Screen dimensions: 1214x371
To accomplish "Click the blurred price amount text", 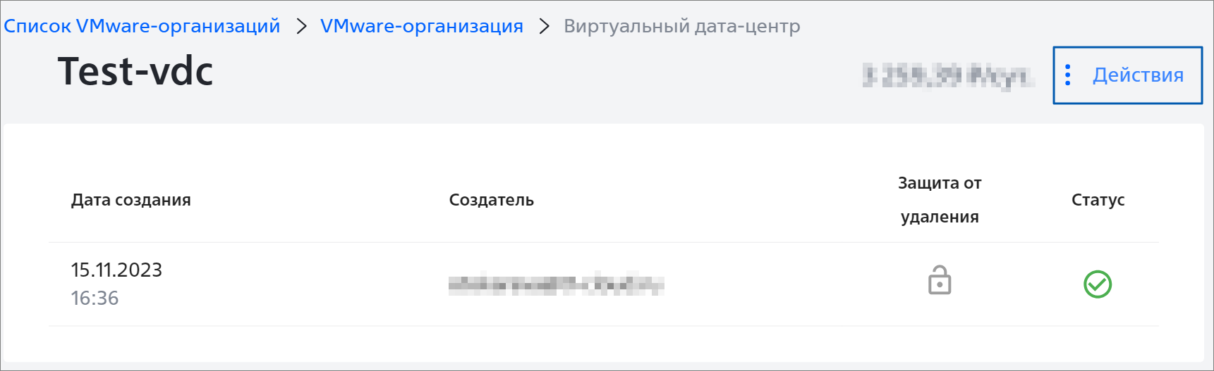I will (x=949, y=75).
